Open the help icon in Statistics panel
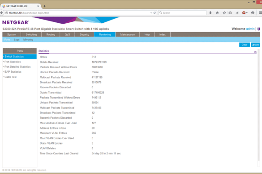262x174 pixels. [255, 52]
